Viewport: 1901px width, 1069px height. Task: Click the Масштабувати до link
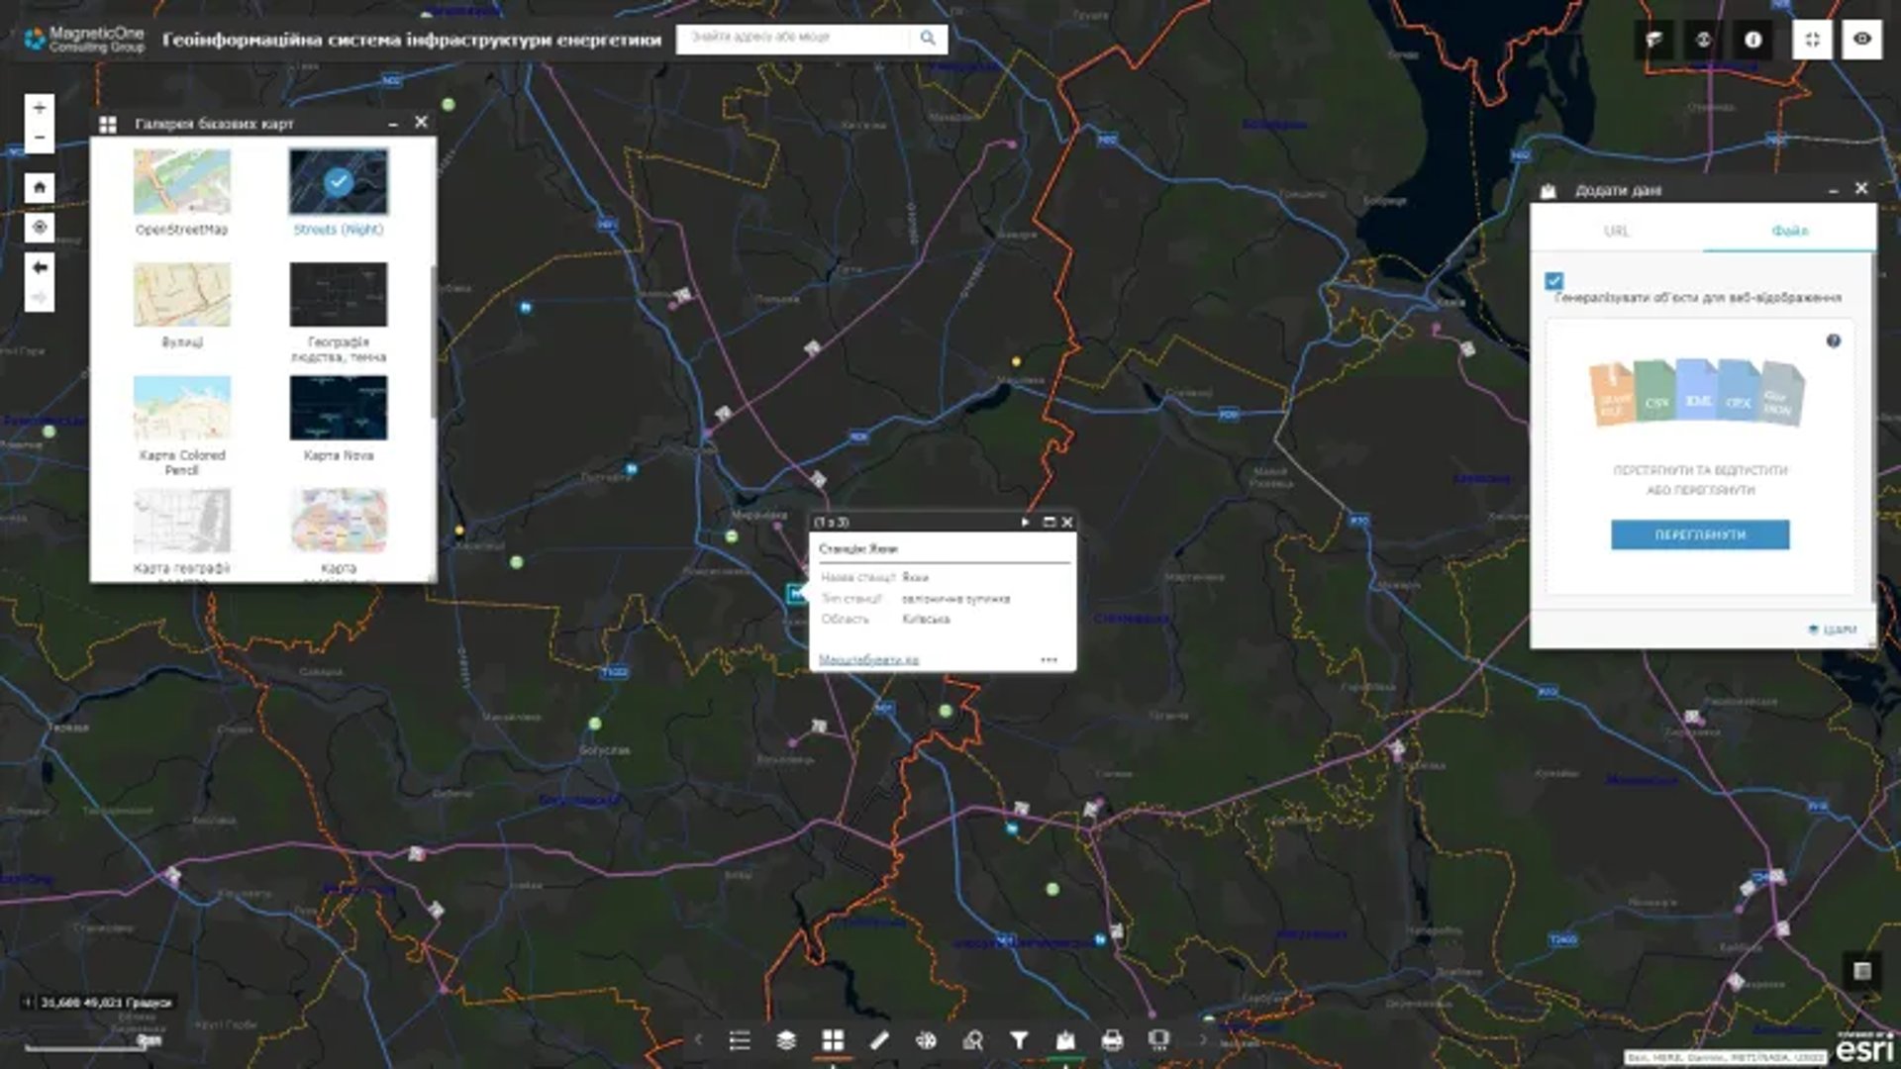(x=868, y=660)
